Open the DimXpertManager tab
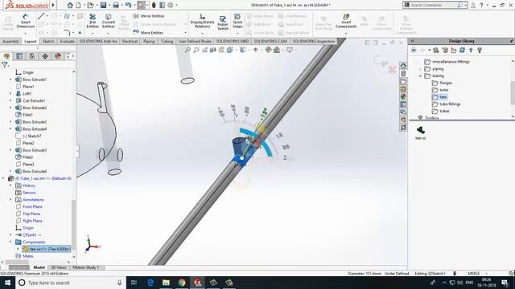The image size is (515, 289). [x=45, y=56]
